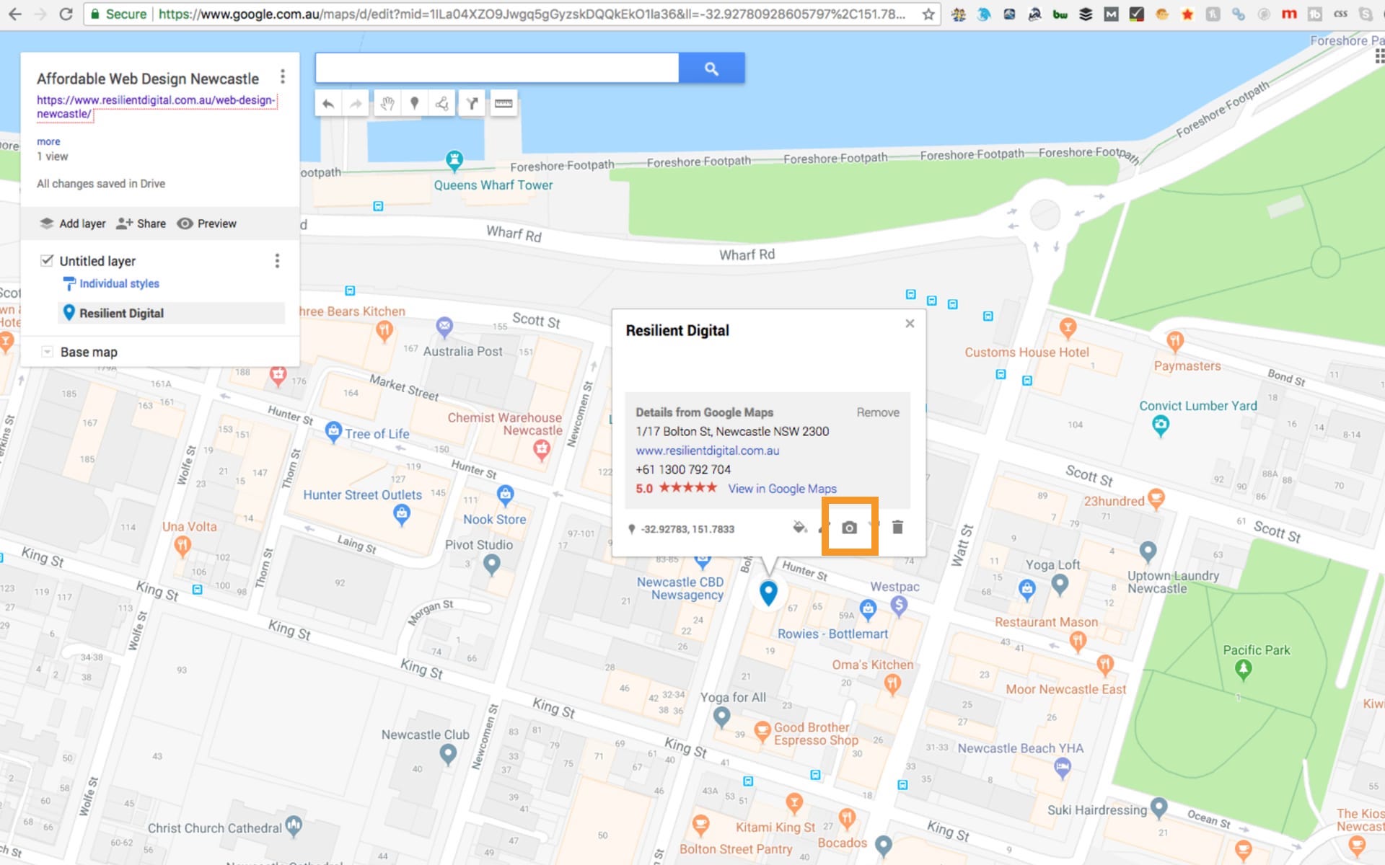
Task: Click the Queens Wharf Tower map marker
Action: click(454, 160)
